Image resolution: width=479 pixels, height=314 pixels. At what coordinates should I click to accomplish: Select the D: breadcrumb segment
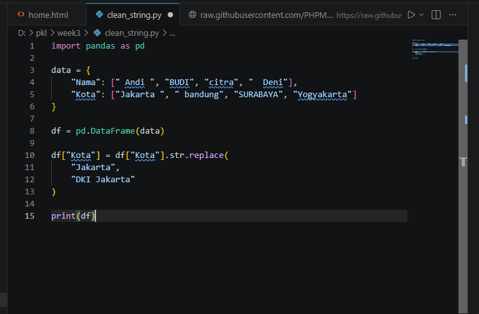pyautogui.click(x=22, y=33)
